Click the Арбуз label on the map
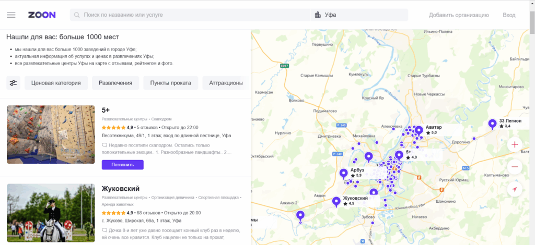This screenshot has height=245, width=535. 357,170
